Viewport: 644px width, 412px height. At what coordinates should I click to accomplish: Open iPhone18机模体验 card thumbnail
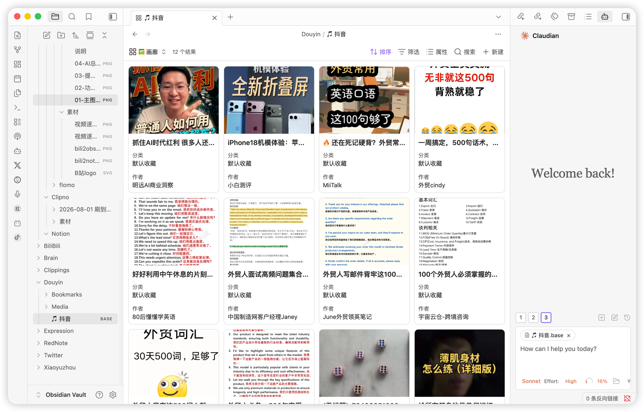pyautogui.click(x=269, y=100)
